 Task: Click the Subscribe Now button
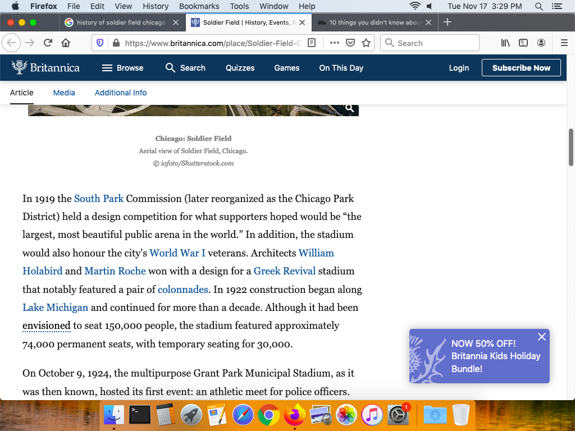tap(521, 68)
